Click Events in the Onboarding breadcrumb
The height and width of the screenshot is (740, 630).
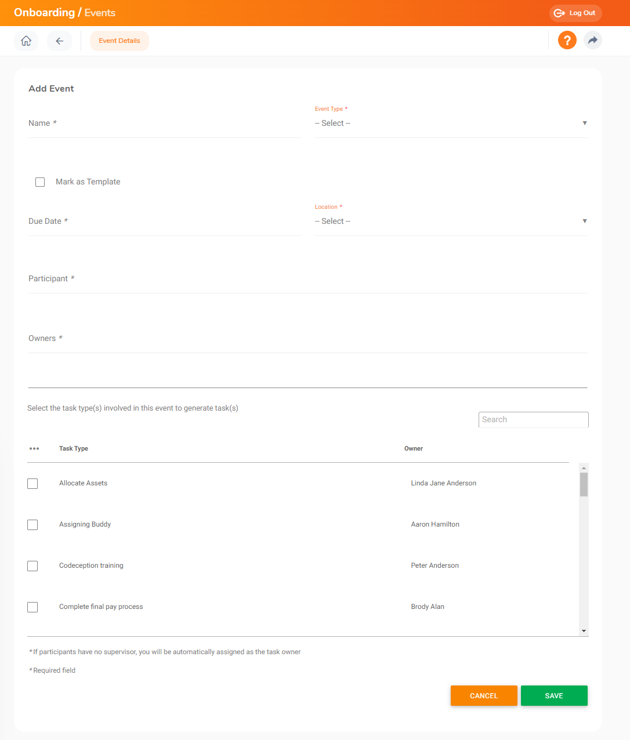click(100, 12)
